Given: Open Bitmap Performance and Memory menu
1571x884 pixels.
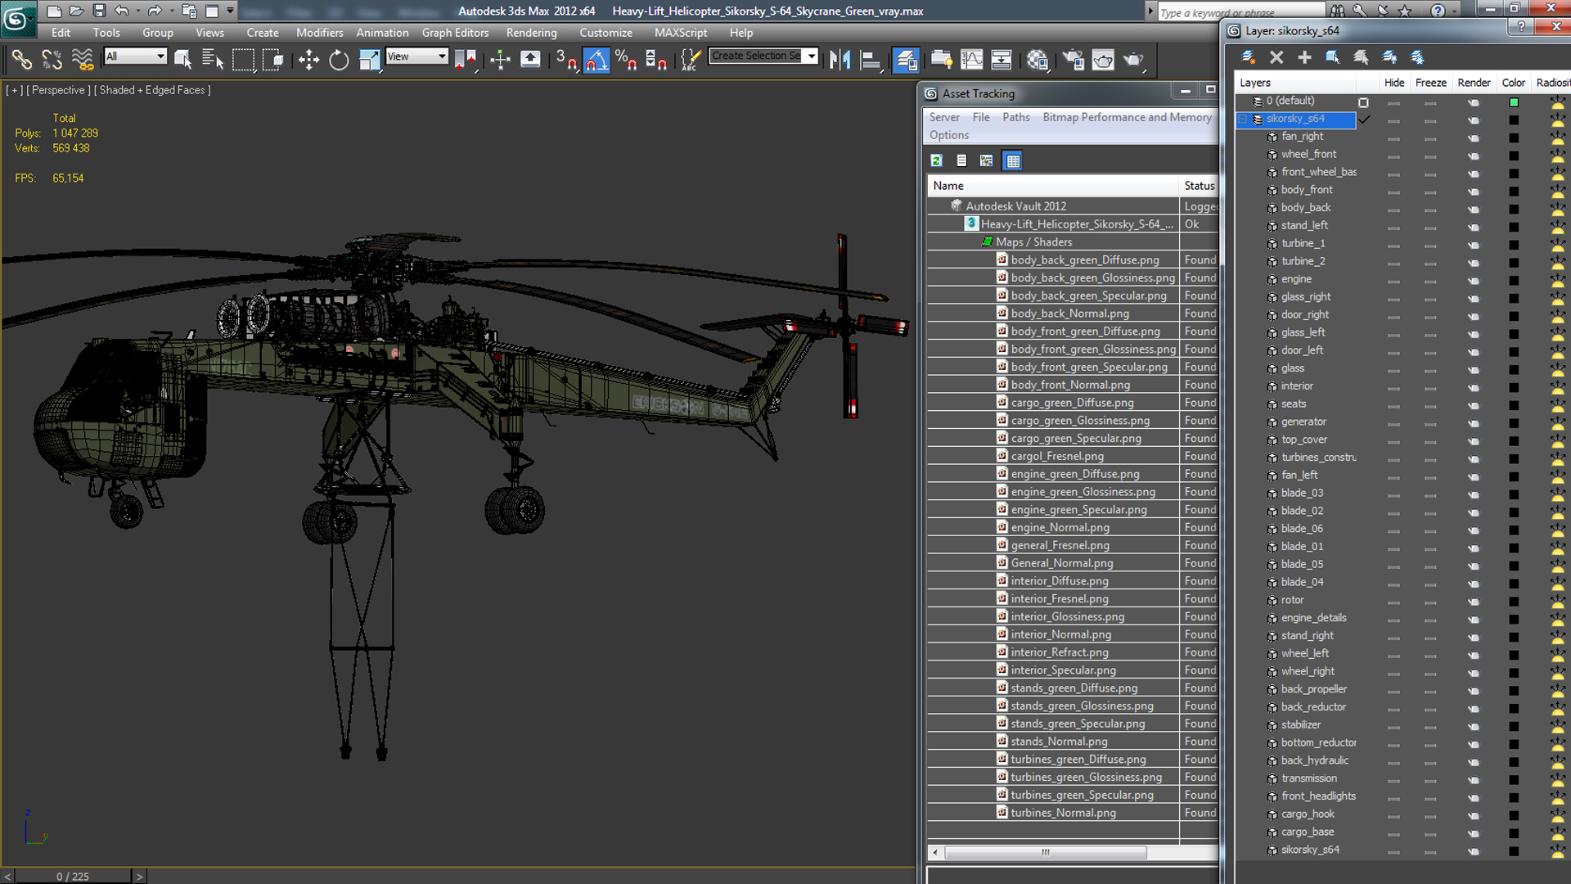Looking at the screenshot, I should 1127,117.
